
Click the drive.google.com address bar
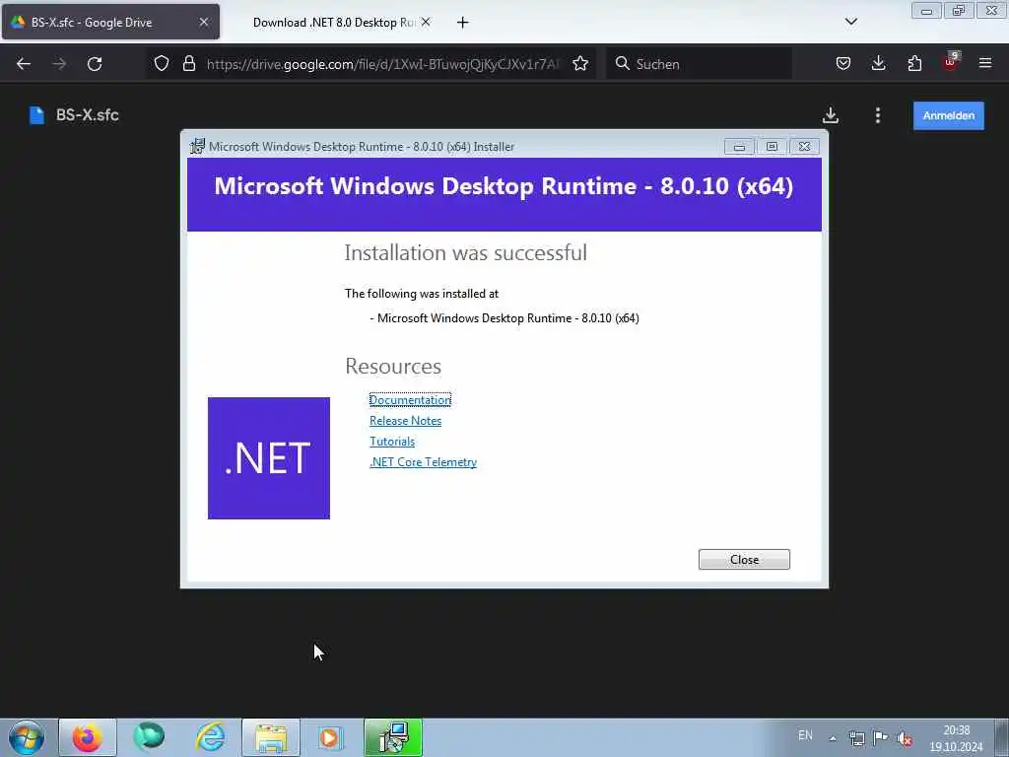point(383,64)
